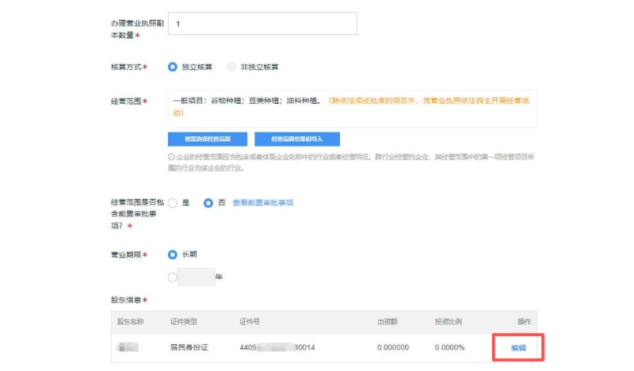
Task: Click the 经营范围结果码导入 button
Action: click(297, 139)
